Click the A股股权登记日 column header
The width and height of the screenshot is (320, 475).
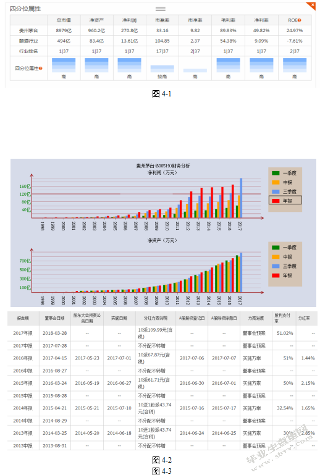click(192, 318)
